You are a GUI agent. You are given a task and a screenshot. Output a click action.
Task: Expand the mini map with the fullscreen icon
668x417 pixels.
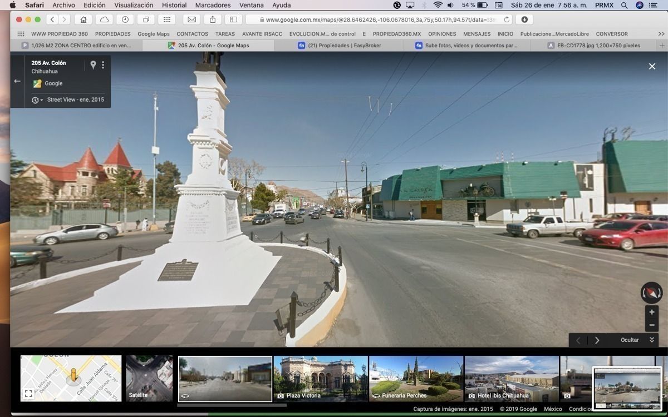tap(28, 394)
